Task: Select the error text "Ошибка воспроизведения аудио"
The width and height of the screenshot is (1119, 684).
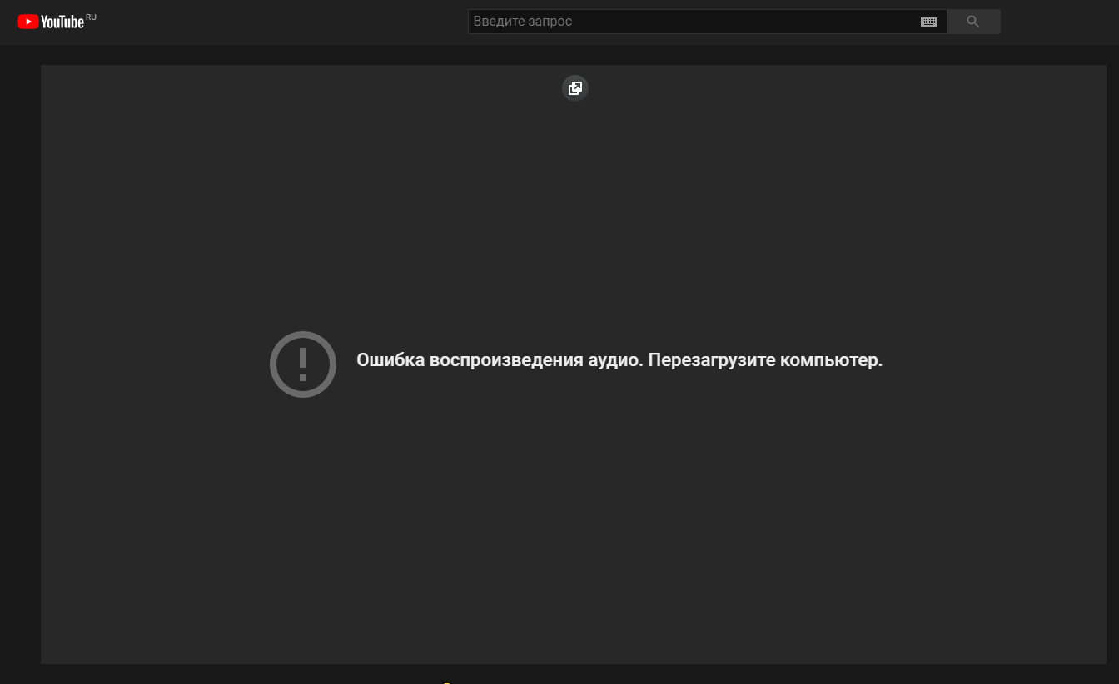Action: pyautogui.click(x=500, y=360)
